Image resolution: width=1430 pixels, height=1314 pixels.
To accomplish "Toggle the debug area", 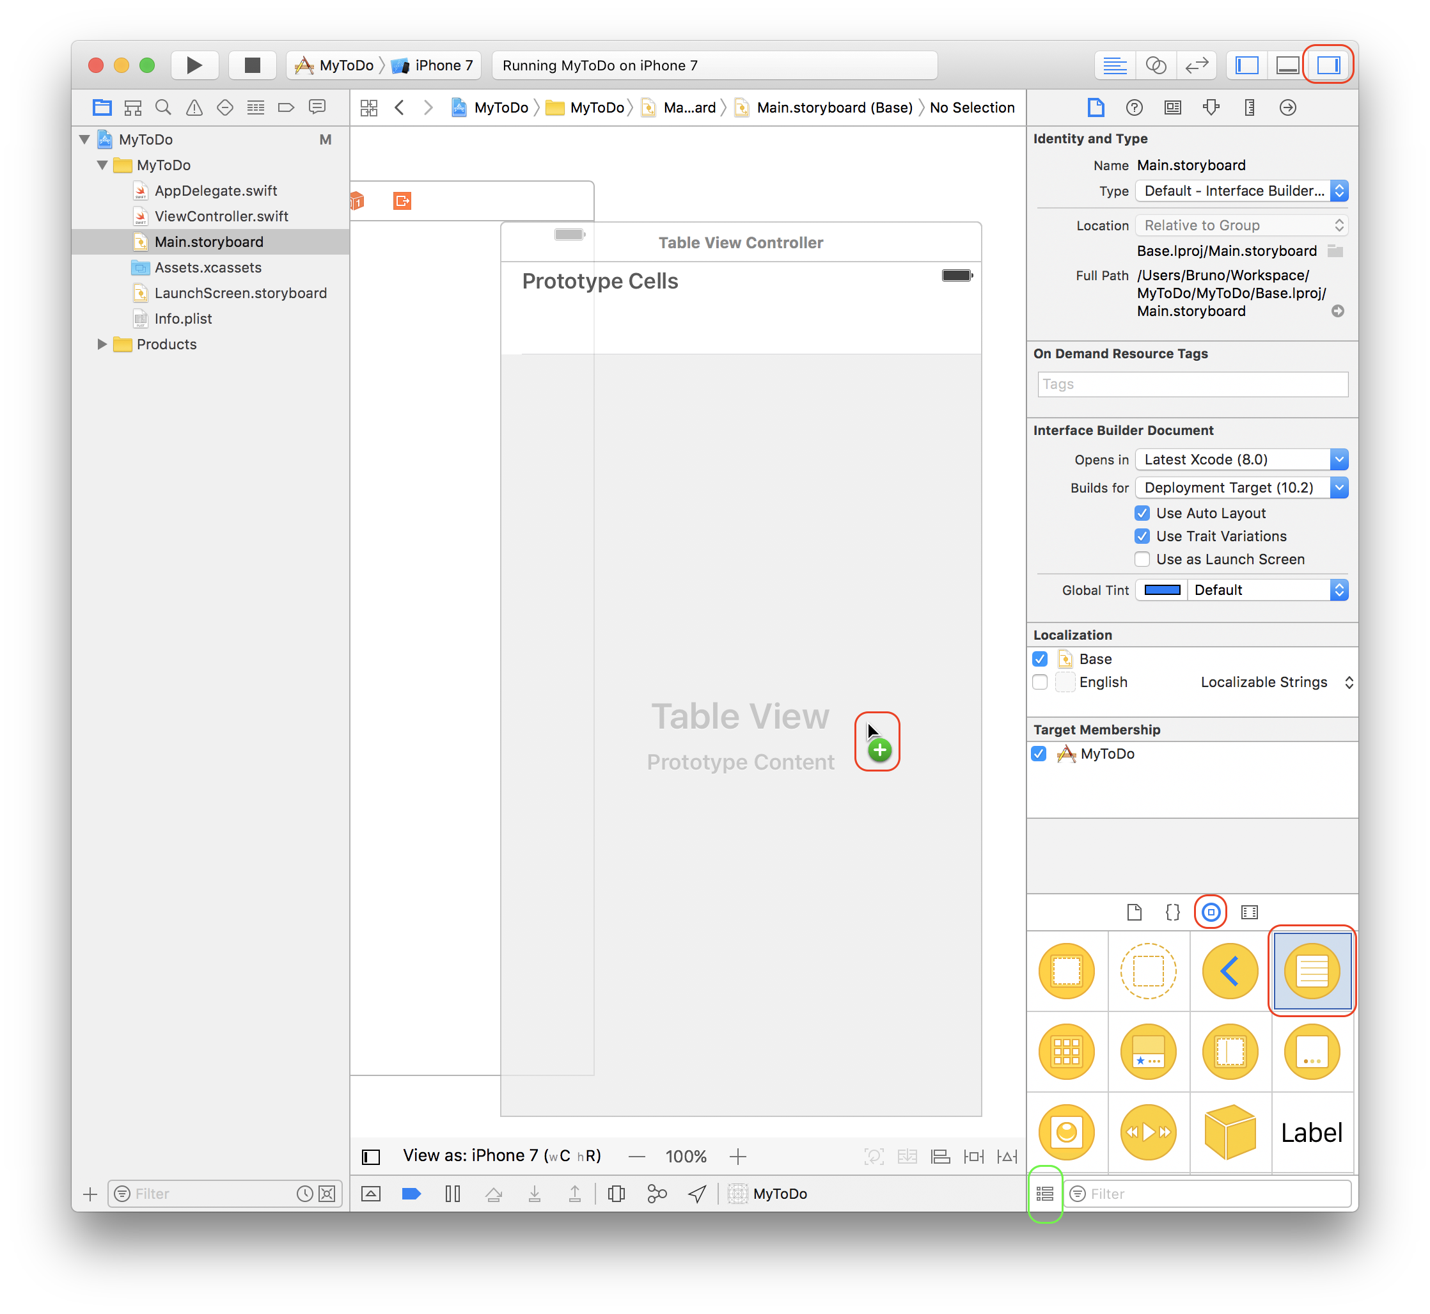I will [1288, 65].
